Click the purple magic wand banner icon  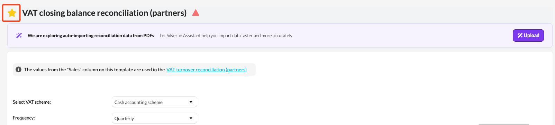point(19,35)
